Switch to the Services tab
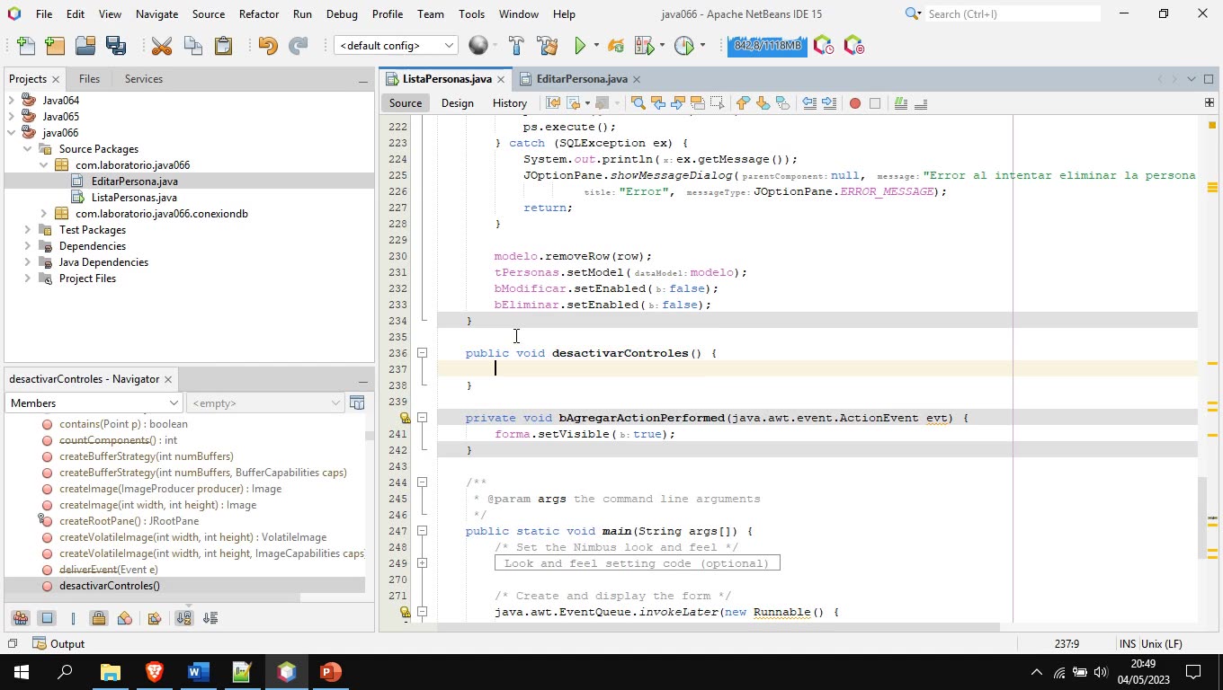Viewport: 1223px width, 690px height. pyautogui.click(x=144, y=79)
